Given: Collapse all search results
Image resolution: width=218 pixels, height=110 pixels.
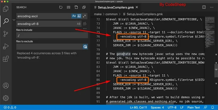Looking at the screenshot, I should pyautogui.click(x=84, y=7).
